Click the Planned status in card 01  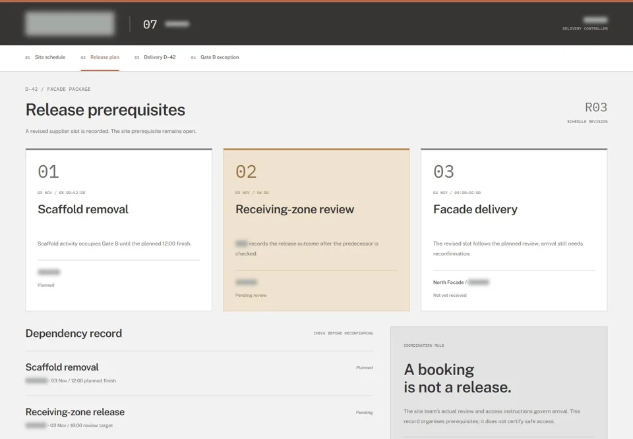point(46,285)
